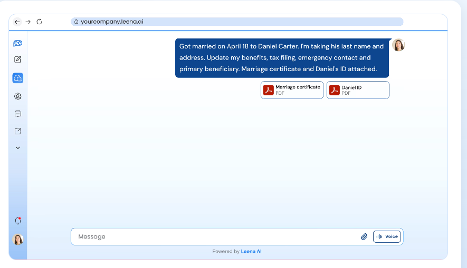Open the settings gear icon in sidebar

click(17, 96)
